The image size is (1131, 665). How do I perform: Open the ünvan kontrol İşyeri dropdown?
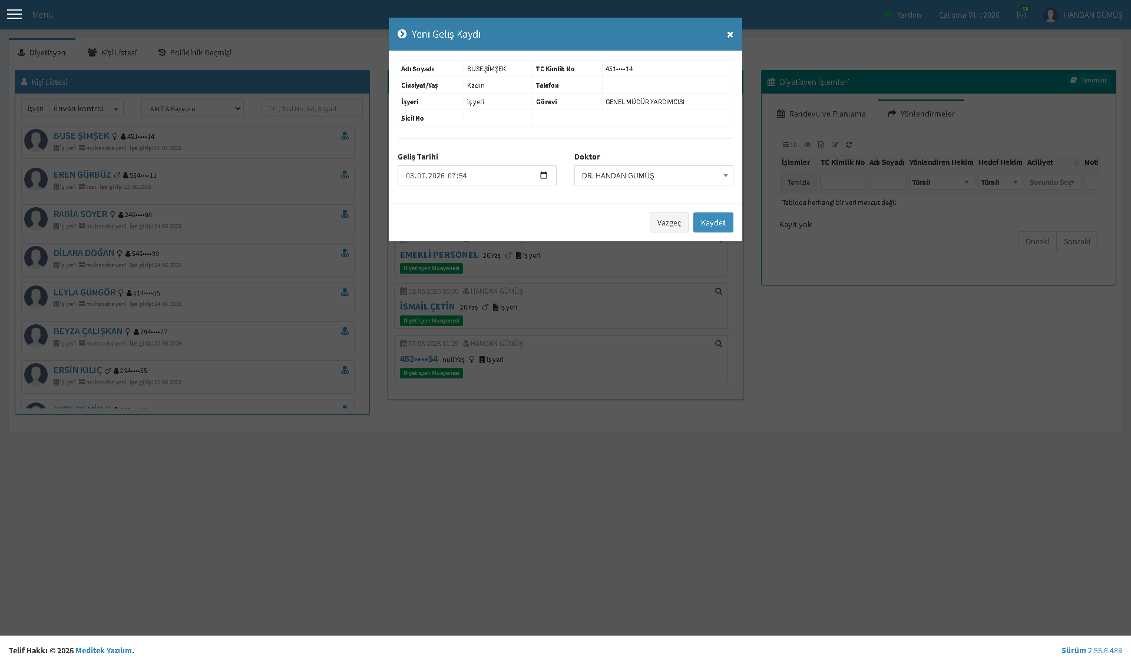coord(87,108)
